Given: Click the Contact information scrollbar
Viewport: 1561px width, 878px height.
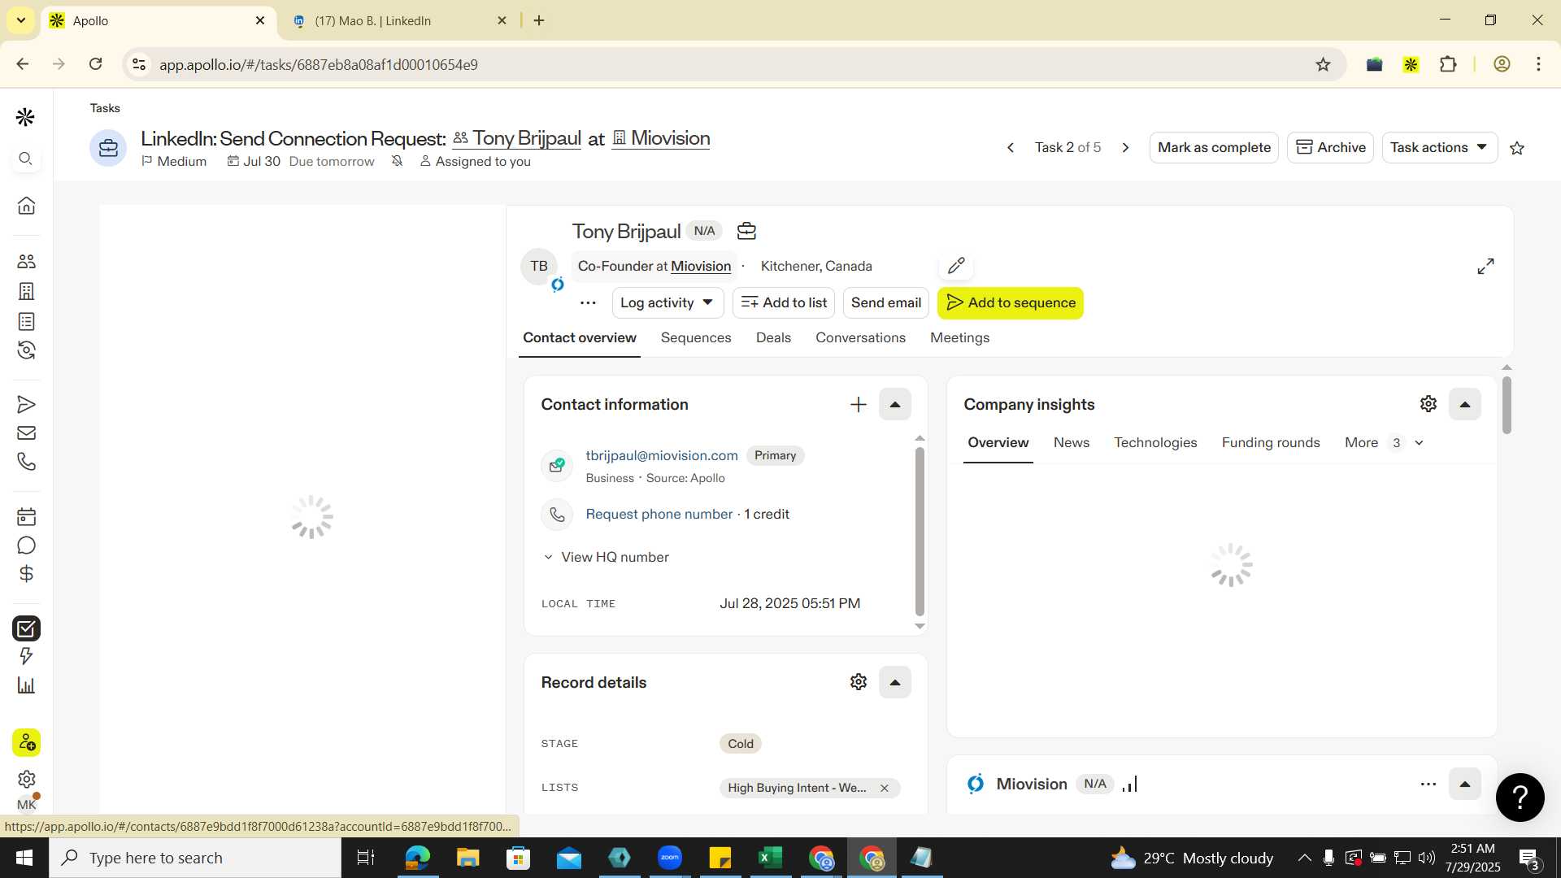Looking at the screenshot, I should pos(920,532).
